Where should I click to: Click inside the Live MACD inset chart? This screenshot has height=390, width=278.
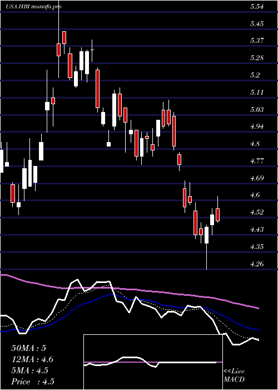[153, 362]
